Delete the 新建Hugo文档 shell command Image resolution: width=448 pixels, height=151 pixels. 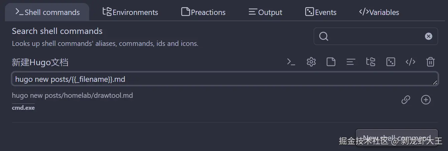430,62
